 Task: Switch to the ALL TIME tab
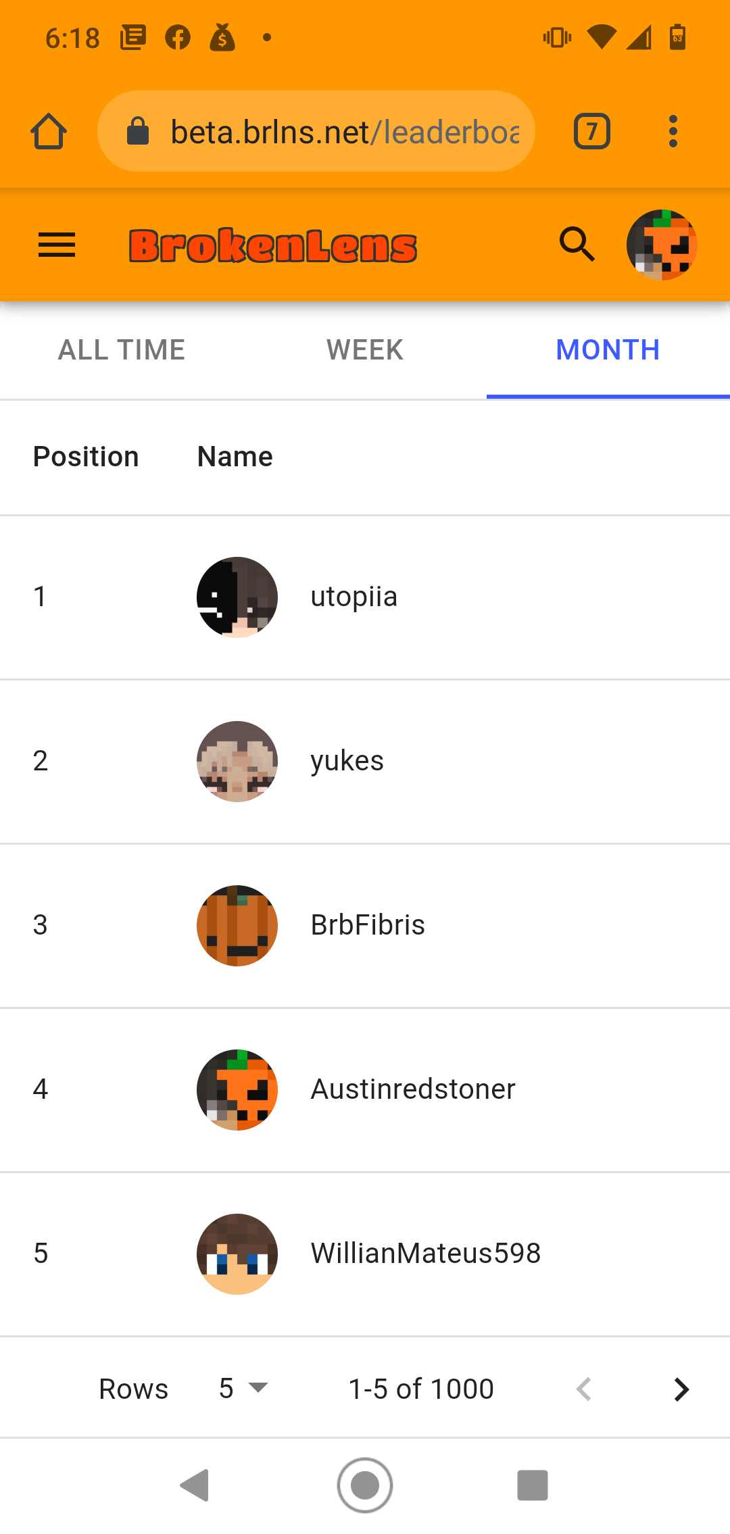pos(122,350)
